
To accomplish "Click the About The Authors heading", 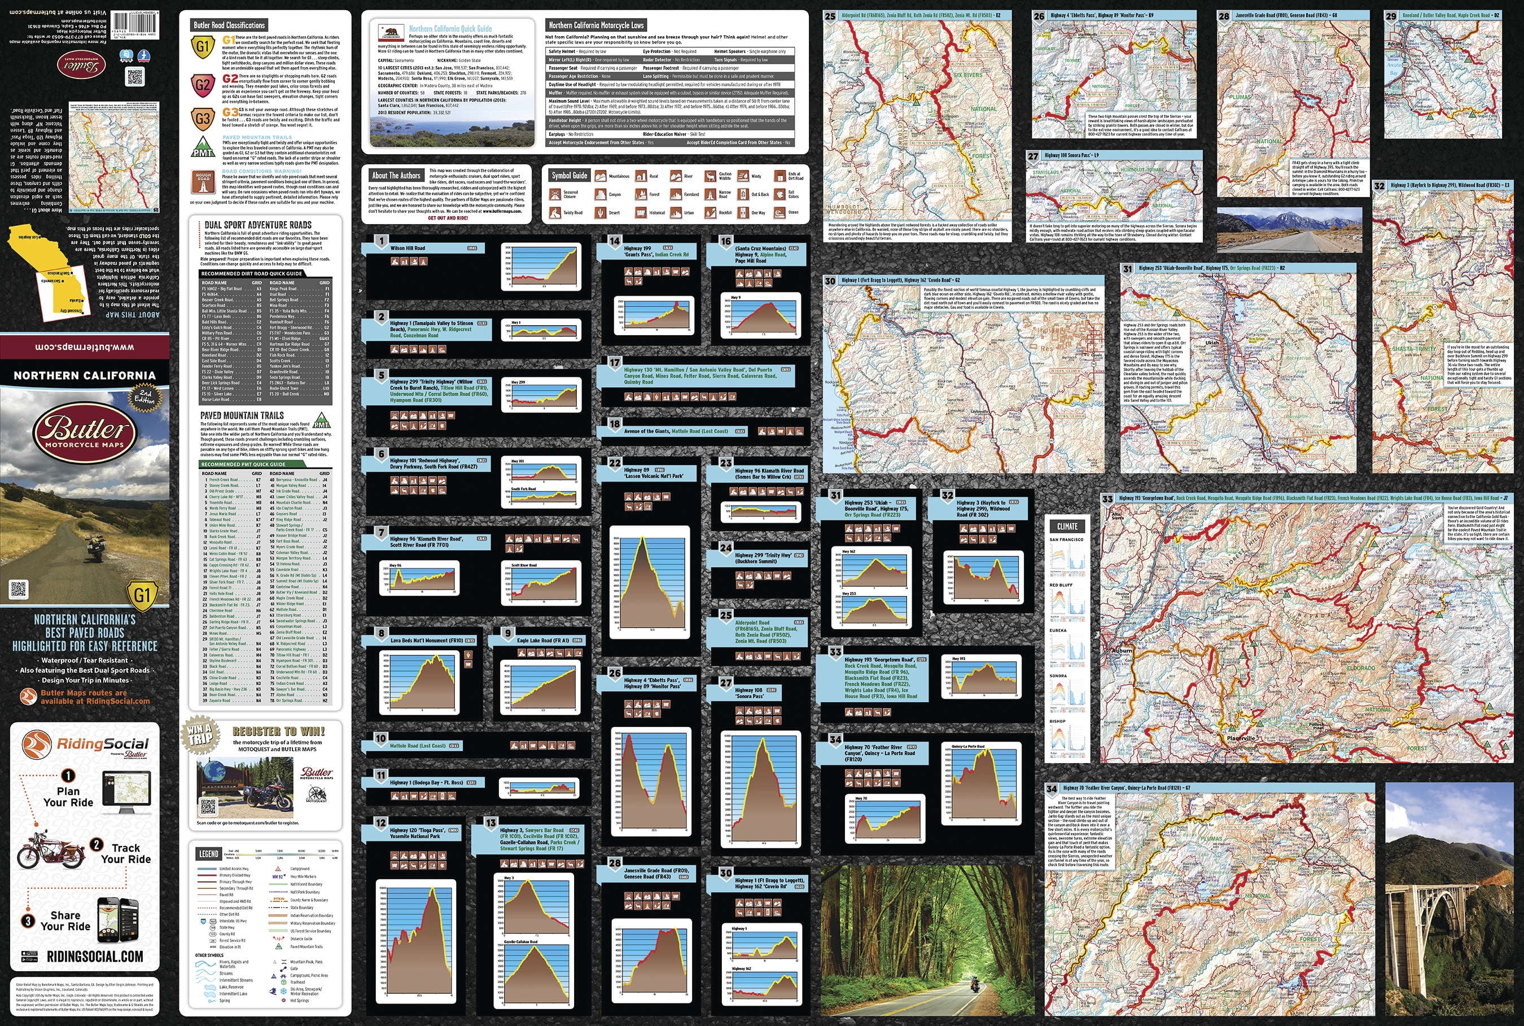I will pyautogui.click(x=397, y=176).
